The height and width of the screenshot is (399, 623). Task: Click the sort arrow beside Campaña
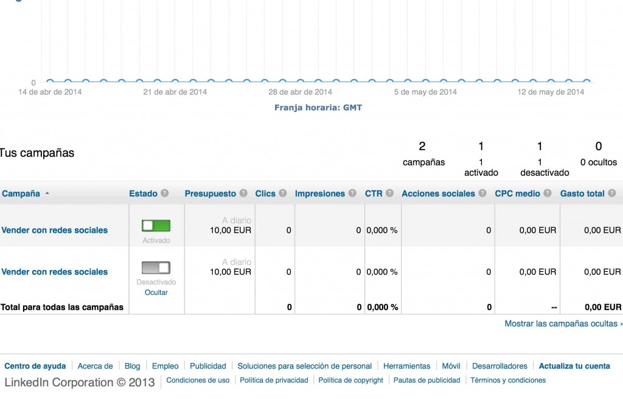(47, 193)
